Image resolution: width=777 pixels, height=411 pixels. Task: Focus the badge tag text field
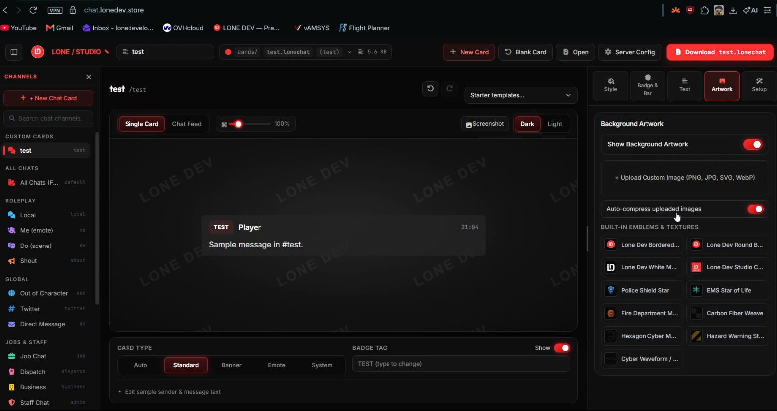[x=461, y=364]
